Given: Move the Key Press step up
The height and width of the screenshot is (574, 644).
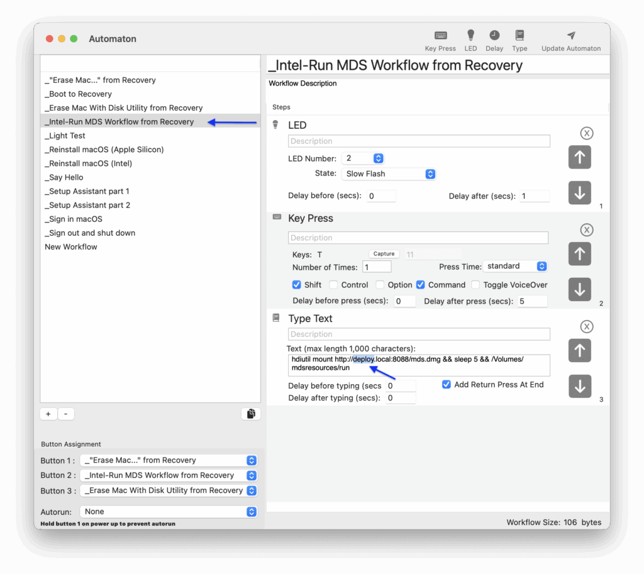Looking at the screenshot, I should point(579,254).
